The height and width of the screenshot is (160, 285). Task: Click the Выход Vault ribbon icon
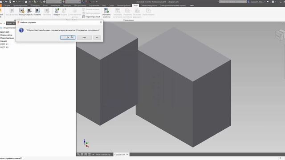tap(22, 12)
